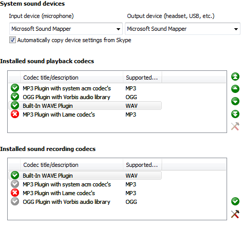Screen dimensions: 243x228
Task: Toggle grey status icon of recording MP3 acm plugin
Action: (15, 184)
